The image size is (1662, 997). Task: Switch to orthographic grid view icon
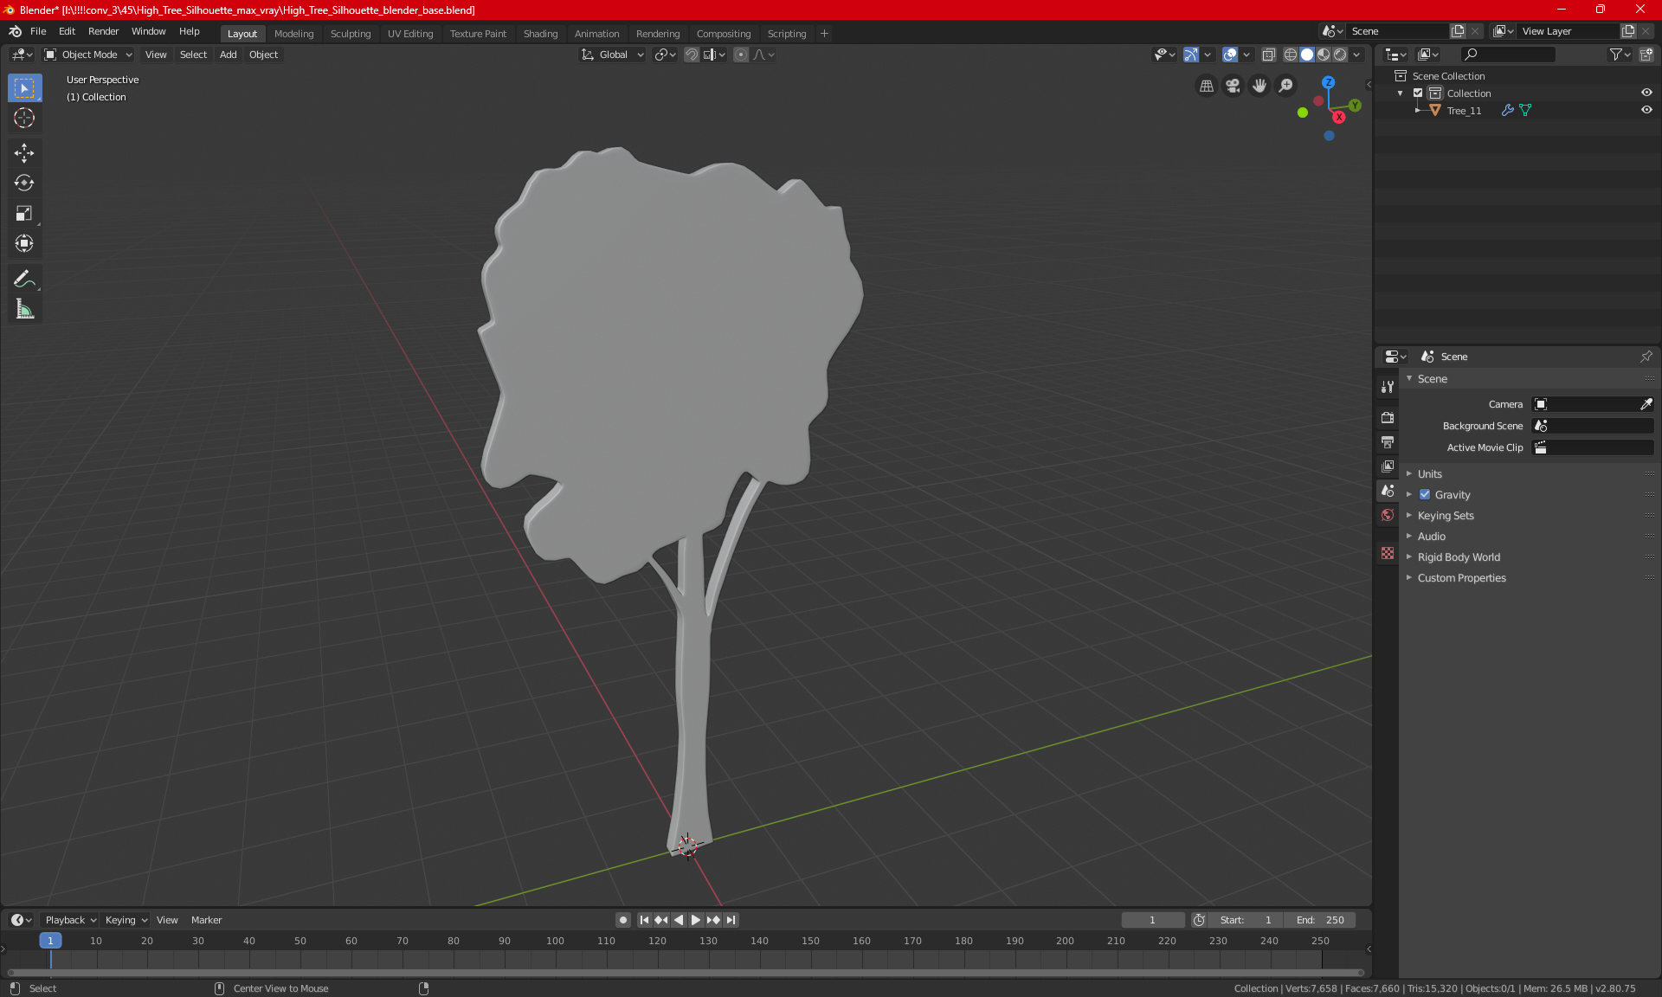tap(1206, 86)
